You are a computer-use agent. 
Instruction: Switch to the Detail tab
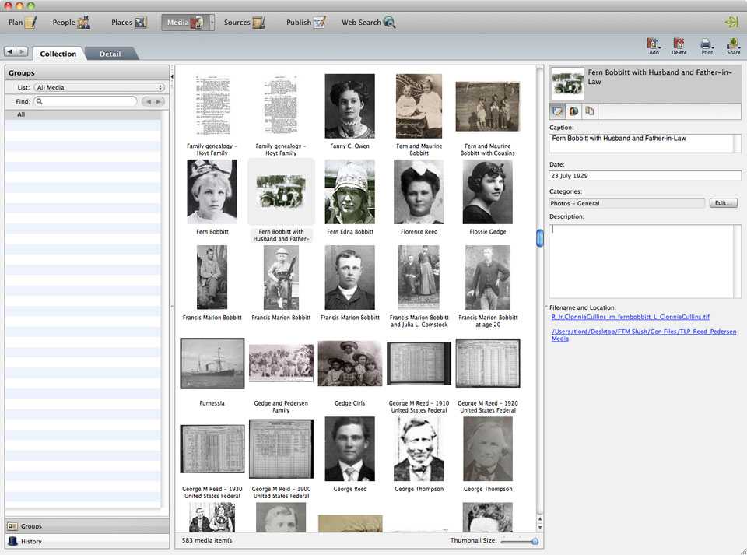pyautogui.click(x=110, y=54)
